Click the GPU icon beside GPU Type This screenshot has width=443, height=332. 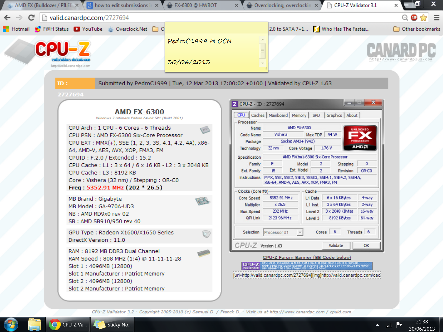206,234
